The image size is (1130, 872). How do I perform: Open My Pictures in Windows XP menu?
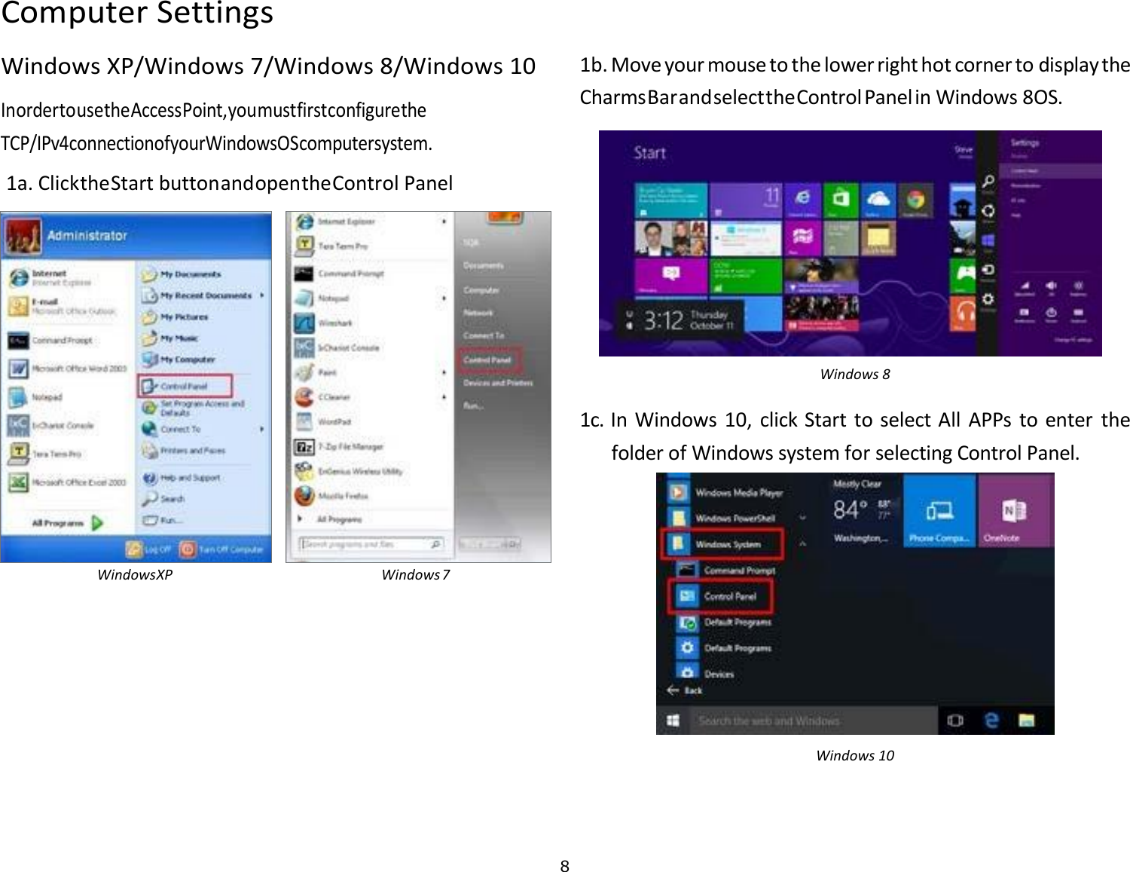pos(175,317)
